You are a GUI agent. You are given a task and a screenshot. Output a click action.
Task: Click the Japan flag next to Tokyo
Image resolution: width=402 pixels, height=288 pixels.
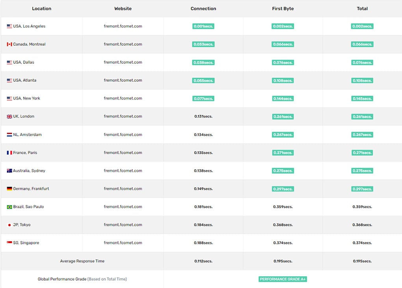[x=9, y=225]
